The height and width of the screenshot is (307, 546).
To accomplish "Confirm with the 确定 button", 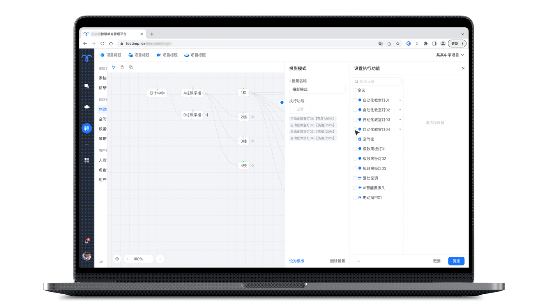I will (456, 261).
